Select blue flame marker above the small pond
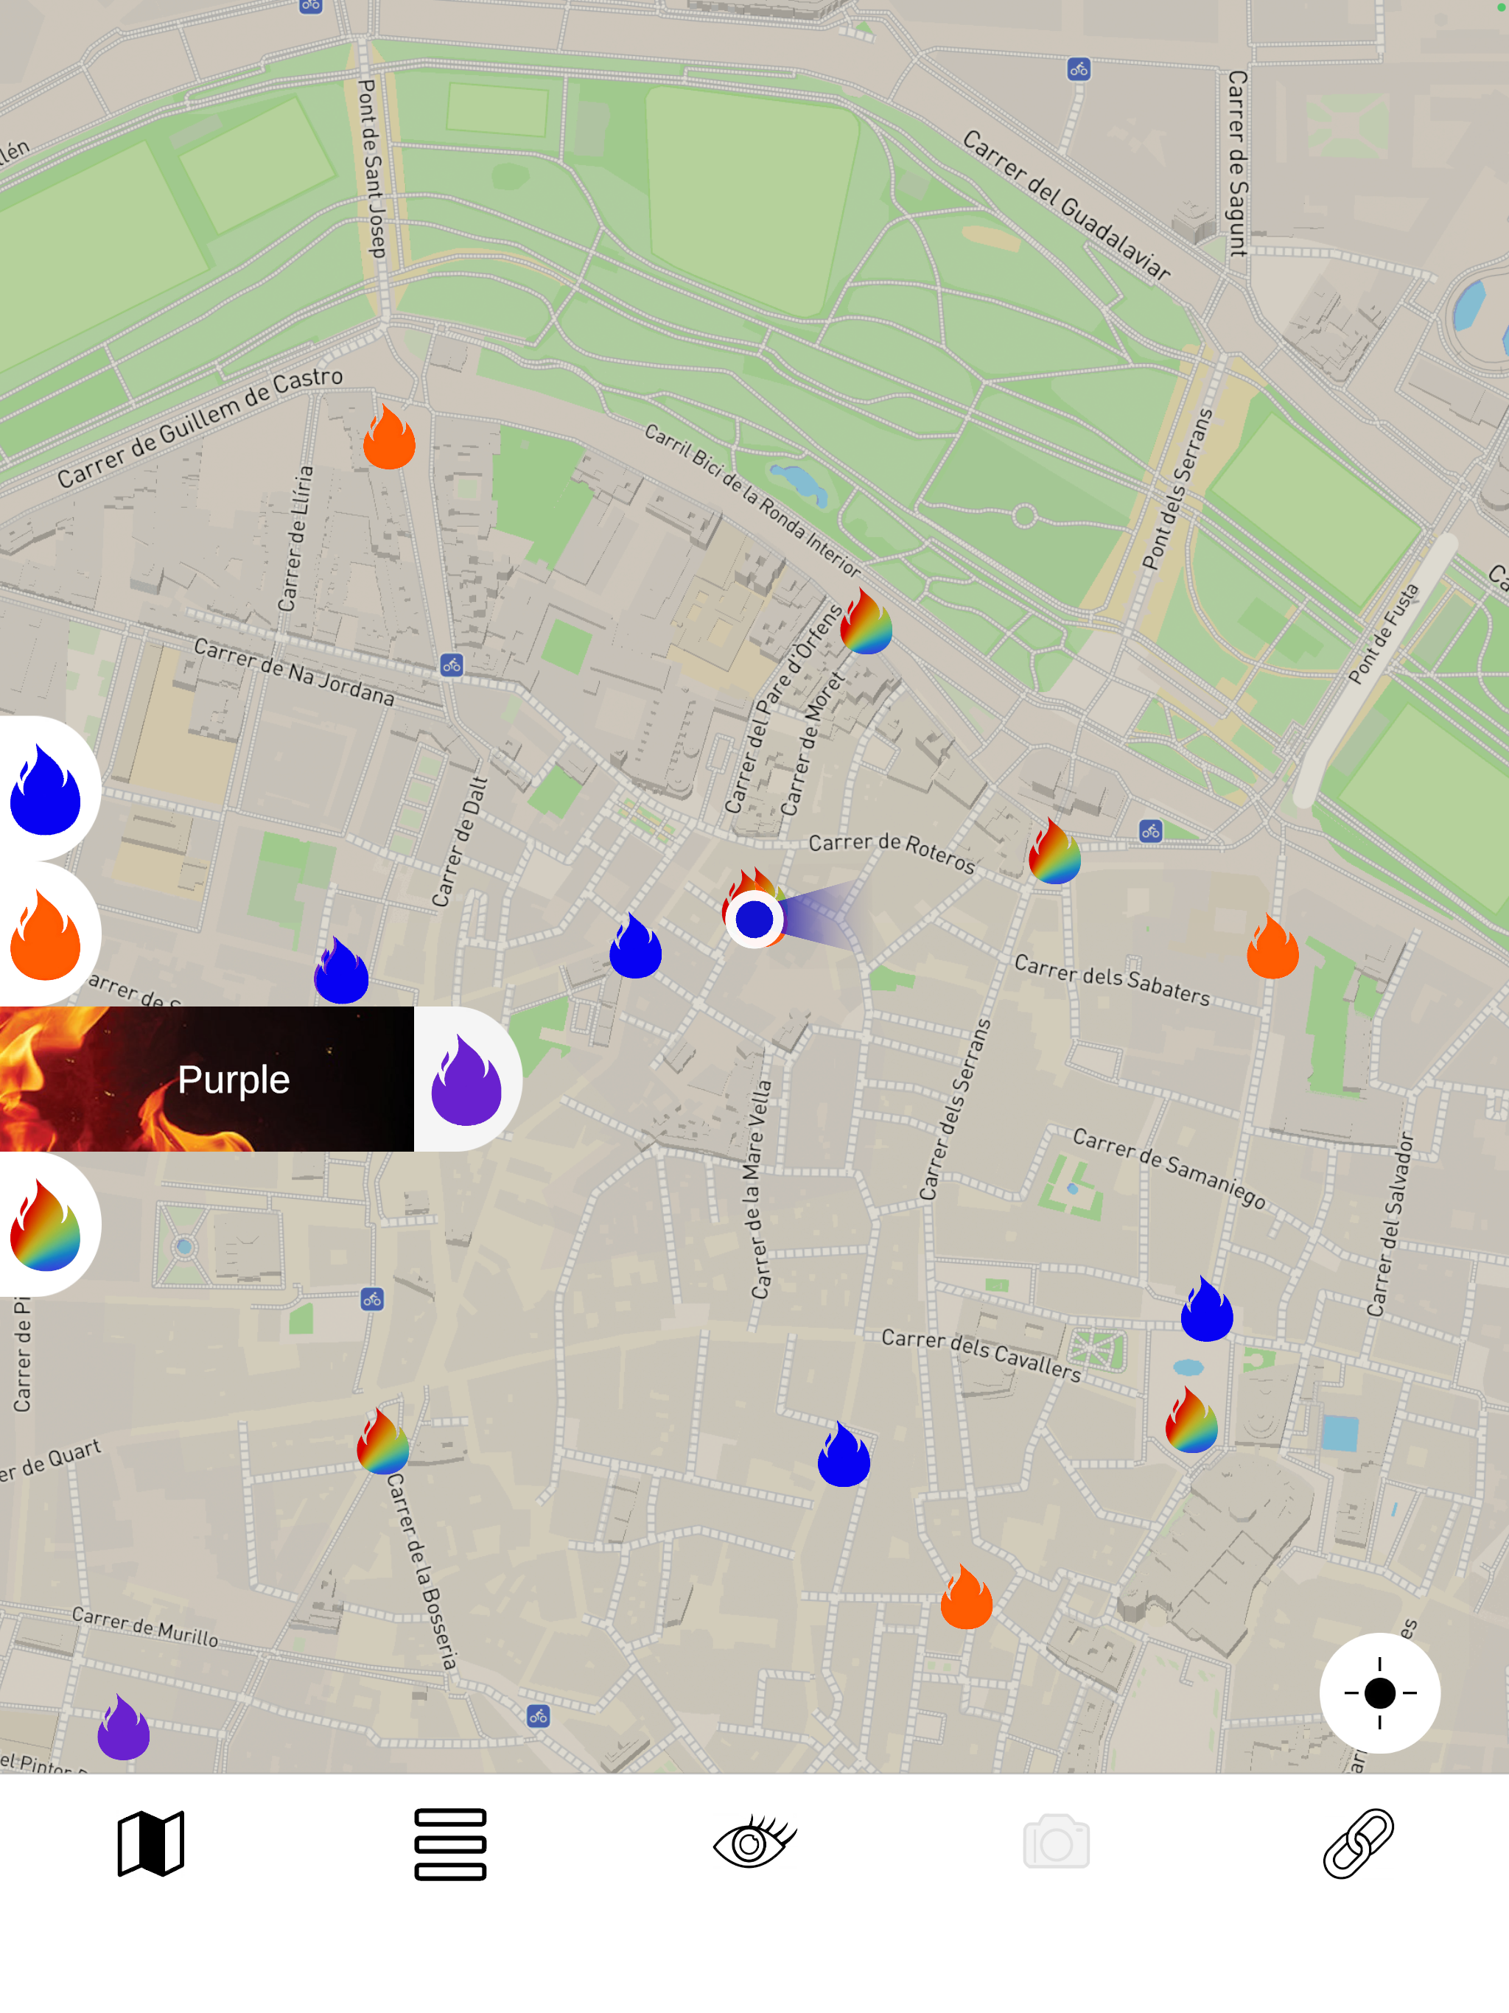1509x2013 pixels. tap(1207, 1309)
